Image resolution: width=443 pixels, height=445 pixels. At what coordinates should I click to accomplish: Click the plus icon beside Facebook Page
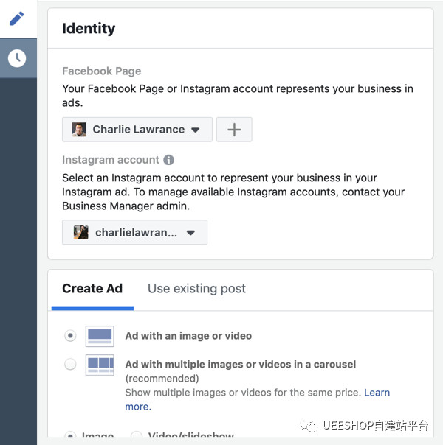tap(234, 130)
